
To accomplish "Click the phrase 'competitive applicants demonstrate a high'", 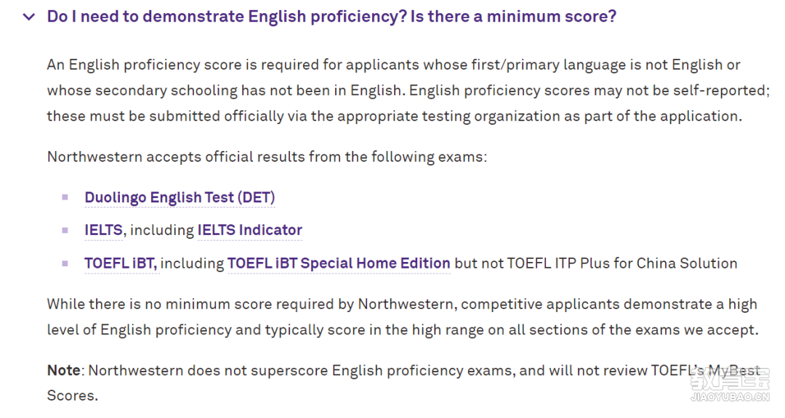I will (609, 305).
